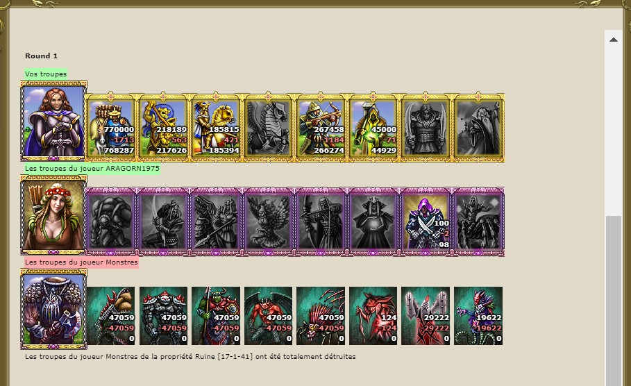Viewport: 631px width, 386px height.
Task: Click the Monstres orc leader portrait
Action: click(x=53, y=309)
